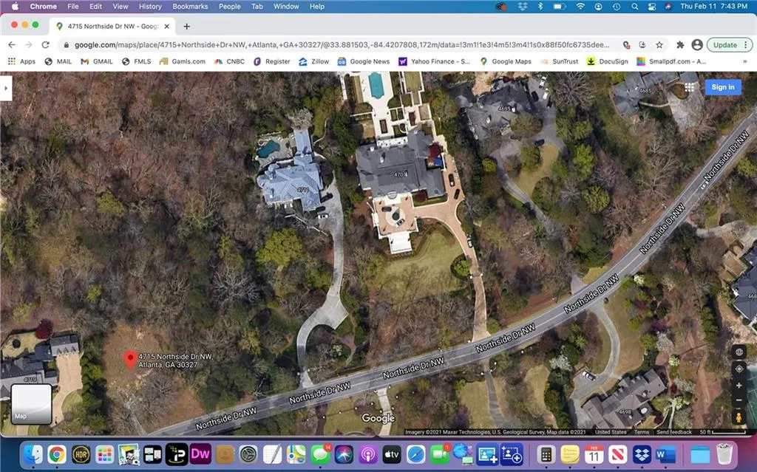The width and height of the screenshot is (757, 472).
Task: Open Microsoft Word from the Dock
Action: click(666, 454)
